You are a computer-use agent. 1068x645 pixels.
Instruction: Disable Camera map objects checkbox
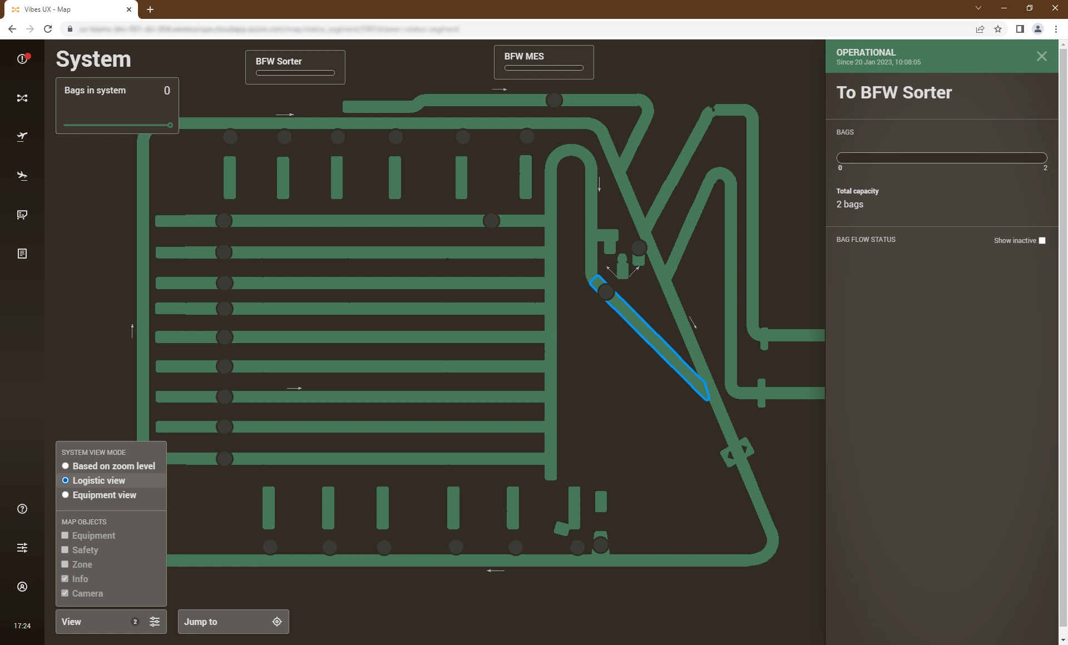[65, 593]
